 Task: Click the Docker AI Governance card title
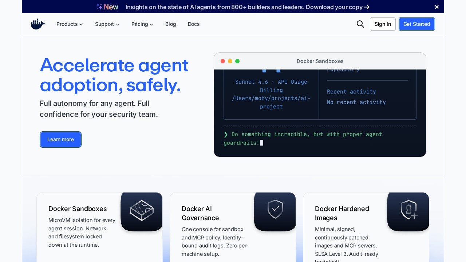coord(200,213)
